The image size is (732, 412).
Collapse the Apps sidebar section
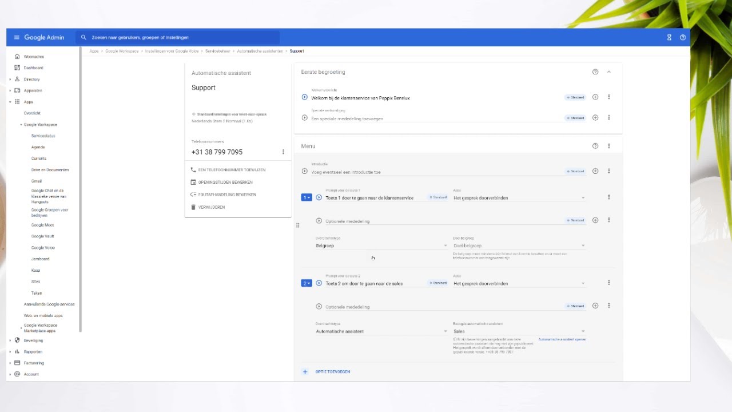[10, 102]
